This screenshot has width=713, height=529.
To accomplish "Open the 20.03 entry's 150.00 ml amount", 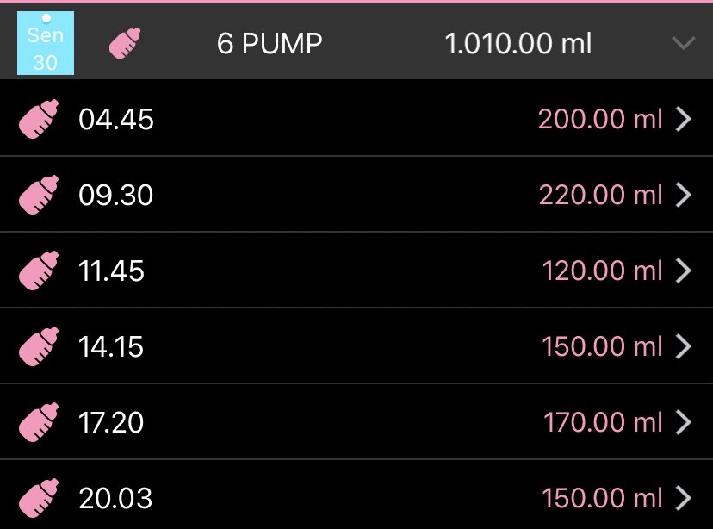I will click(x=602, y=498).
